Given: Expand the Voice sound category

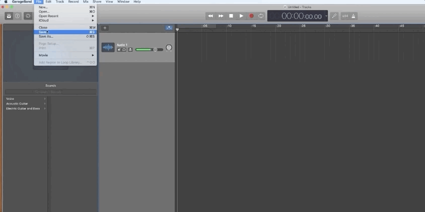Looking at the screenshot, I should (26, 99).
